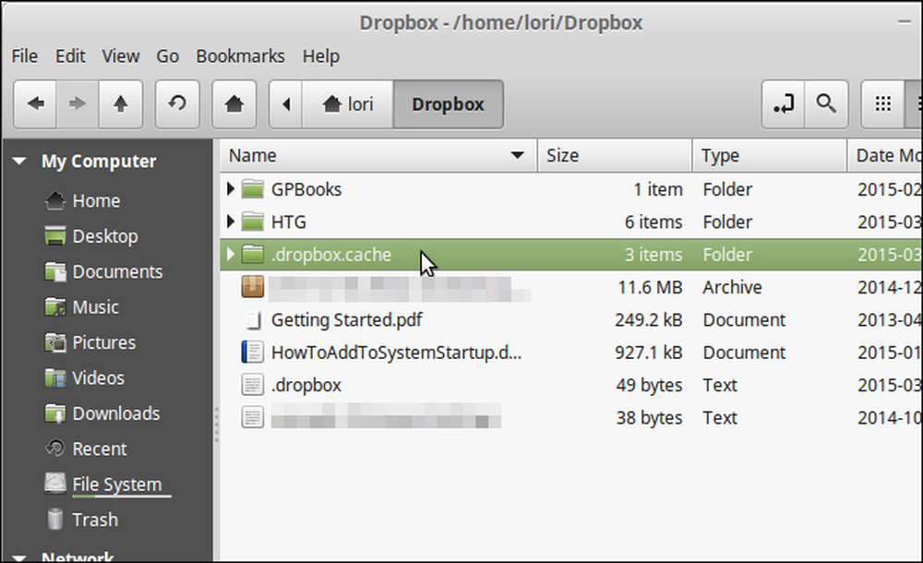Open the Bookmarks menu
The width and height of the screenshot is (923, 563).
(240, 56)
